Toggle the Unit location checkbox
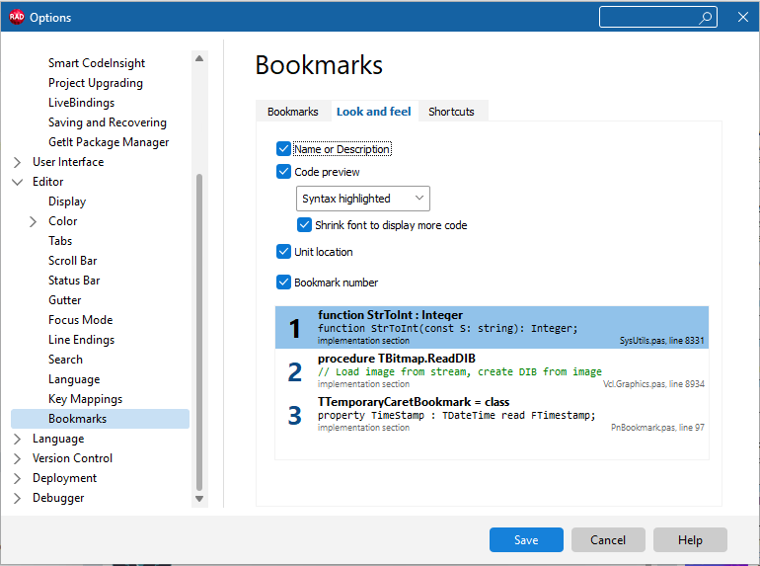The image size is (760, 566). [283, 251]
